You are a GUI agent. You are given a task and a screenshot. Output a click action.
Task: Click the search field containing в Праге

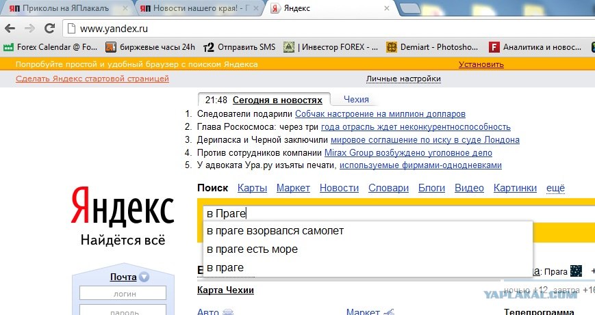398,214
